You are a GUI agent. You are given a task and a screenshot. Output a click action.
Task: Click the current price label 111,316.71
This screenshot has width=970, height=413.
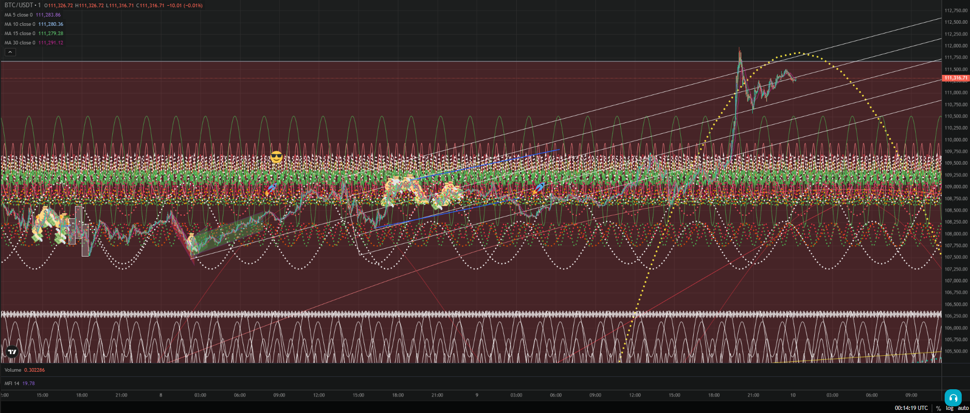[x=956, y=78]
